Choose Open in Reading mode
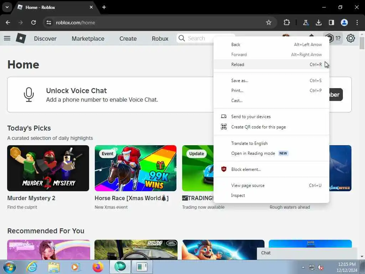This screenshot has width=365, height=274. (271, 153)
